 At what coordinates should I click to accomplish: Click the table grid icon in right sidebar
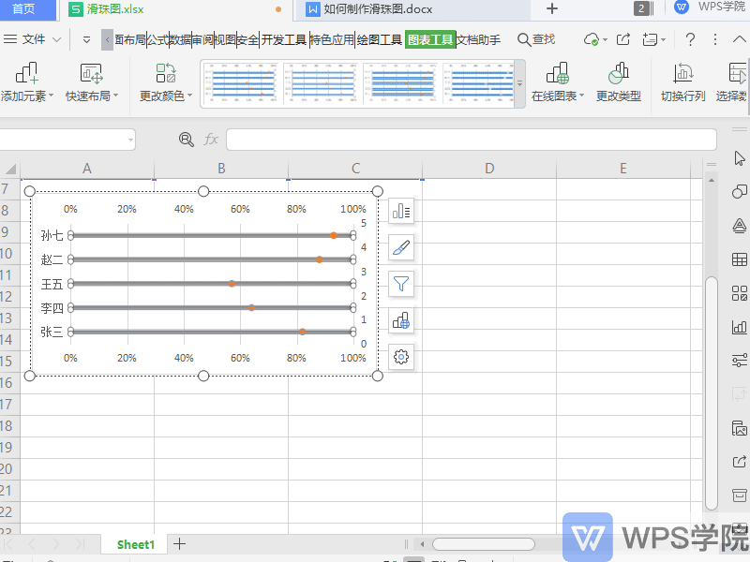[740, 259]
